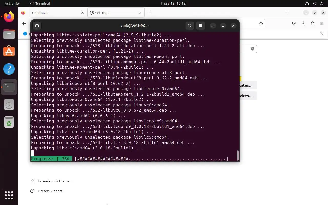328x205 pixels.
Task: Click line 'Selecting previously unselected package libtime-moment-perl.'
Action: [x=108, y=56]
